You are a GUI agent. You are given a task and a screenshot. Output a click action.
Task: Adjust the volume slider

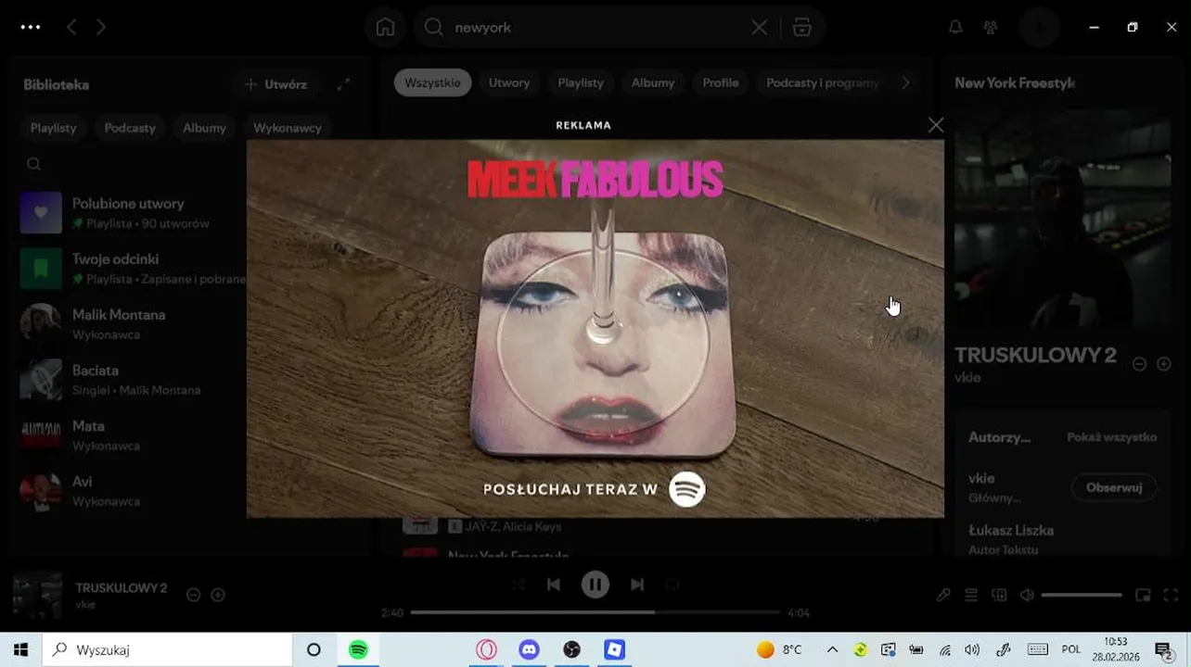pos(1082,595)
